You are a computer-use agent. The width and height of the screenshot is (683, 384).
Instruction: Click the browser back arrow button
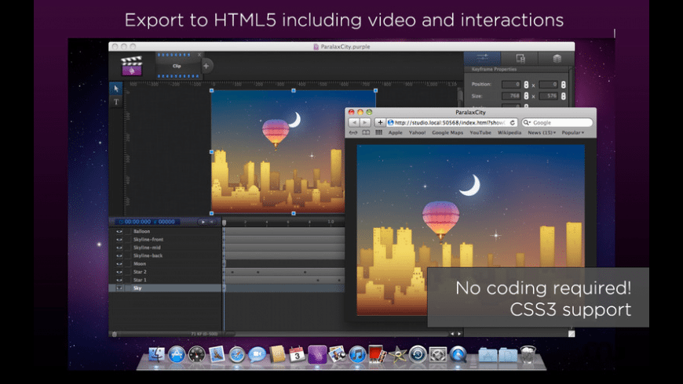pos(354,122)
